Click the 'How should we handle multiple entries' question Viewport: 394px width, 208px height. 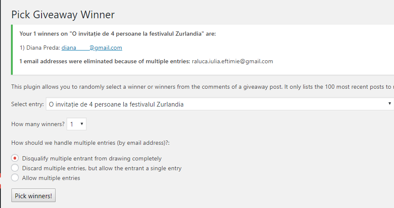point(90,143)
